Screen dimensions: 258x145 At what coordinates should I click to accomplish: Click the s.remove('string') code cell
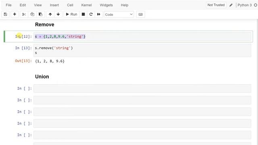[142, 50]
